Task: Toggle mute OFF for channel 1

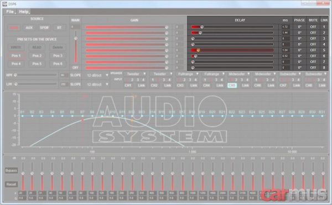Action: click(313, 27)
